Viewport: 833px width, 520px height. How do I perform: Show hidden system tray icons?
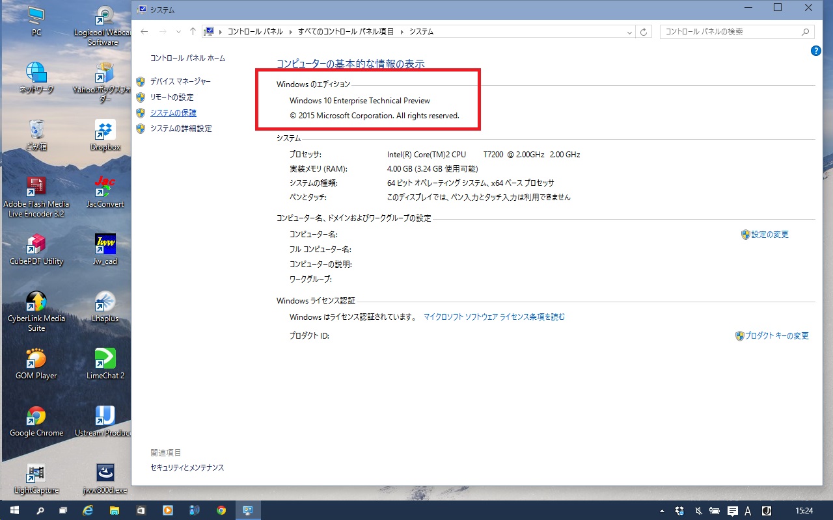point(662,510)
